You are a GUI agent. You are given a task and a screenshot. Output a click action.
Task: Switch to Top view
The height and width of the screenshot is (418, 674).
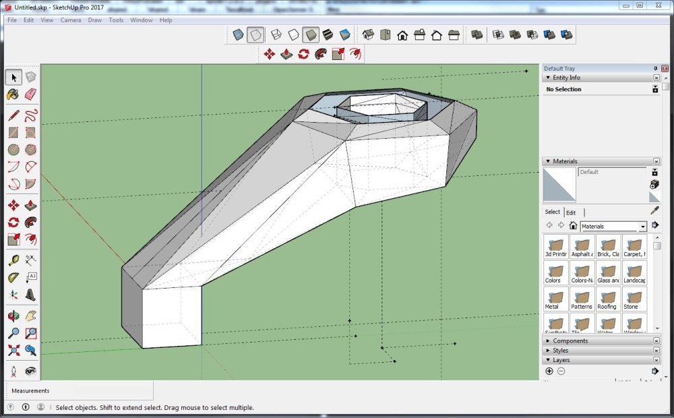tap(385, 35)
